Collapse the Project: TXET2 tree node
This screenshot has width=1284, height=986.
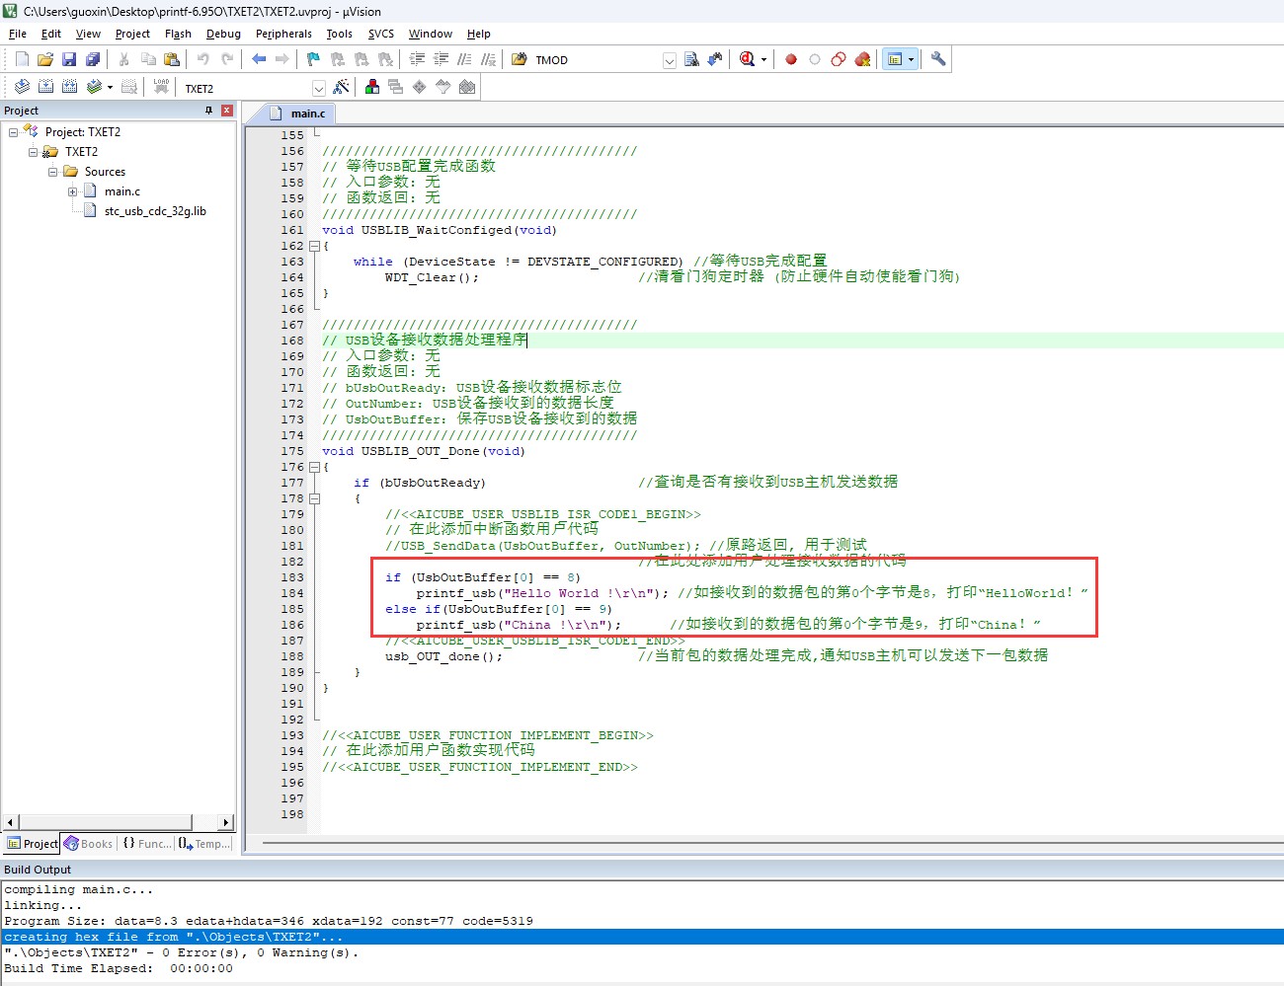13,131
